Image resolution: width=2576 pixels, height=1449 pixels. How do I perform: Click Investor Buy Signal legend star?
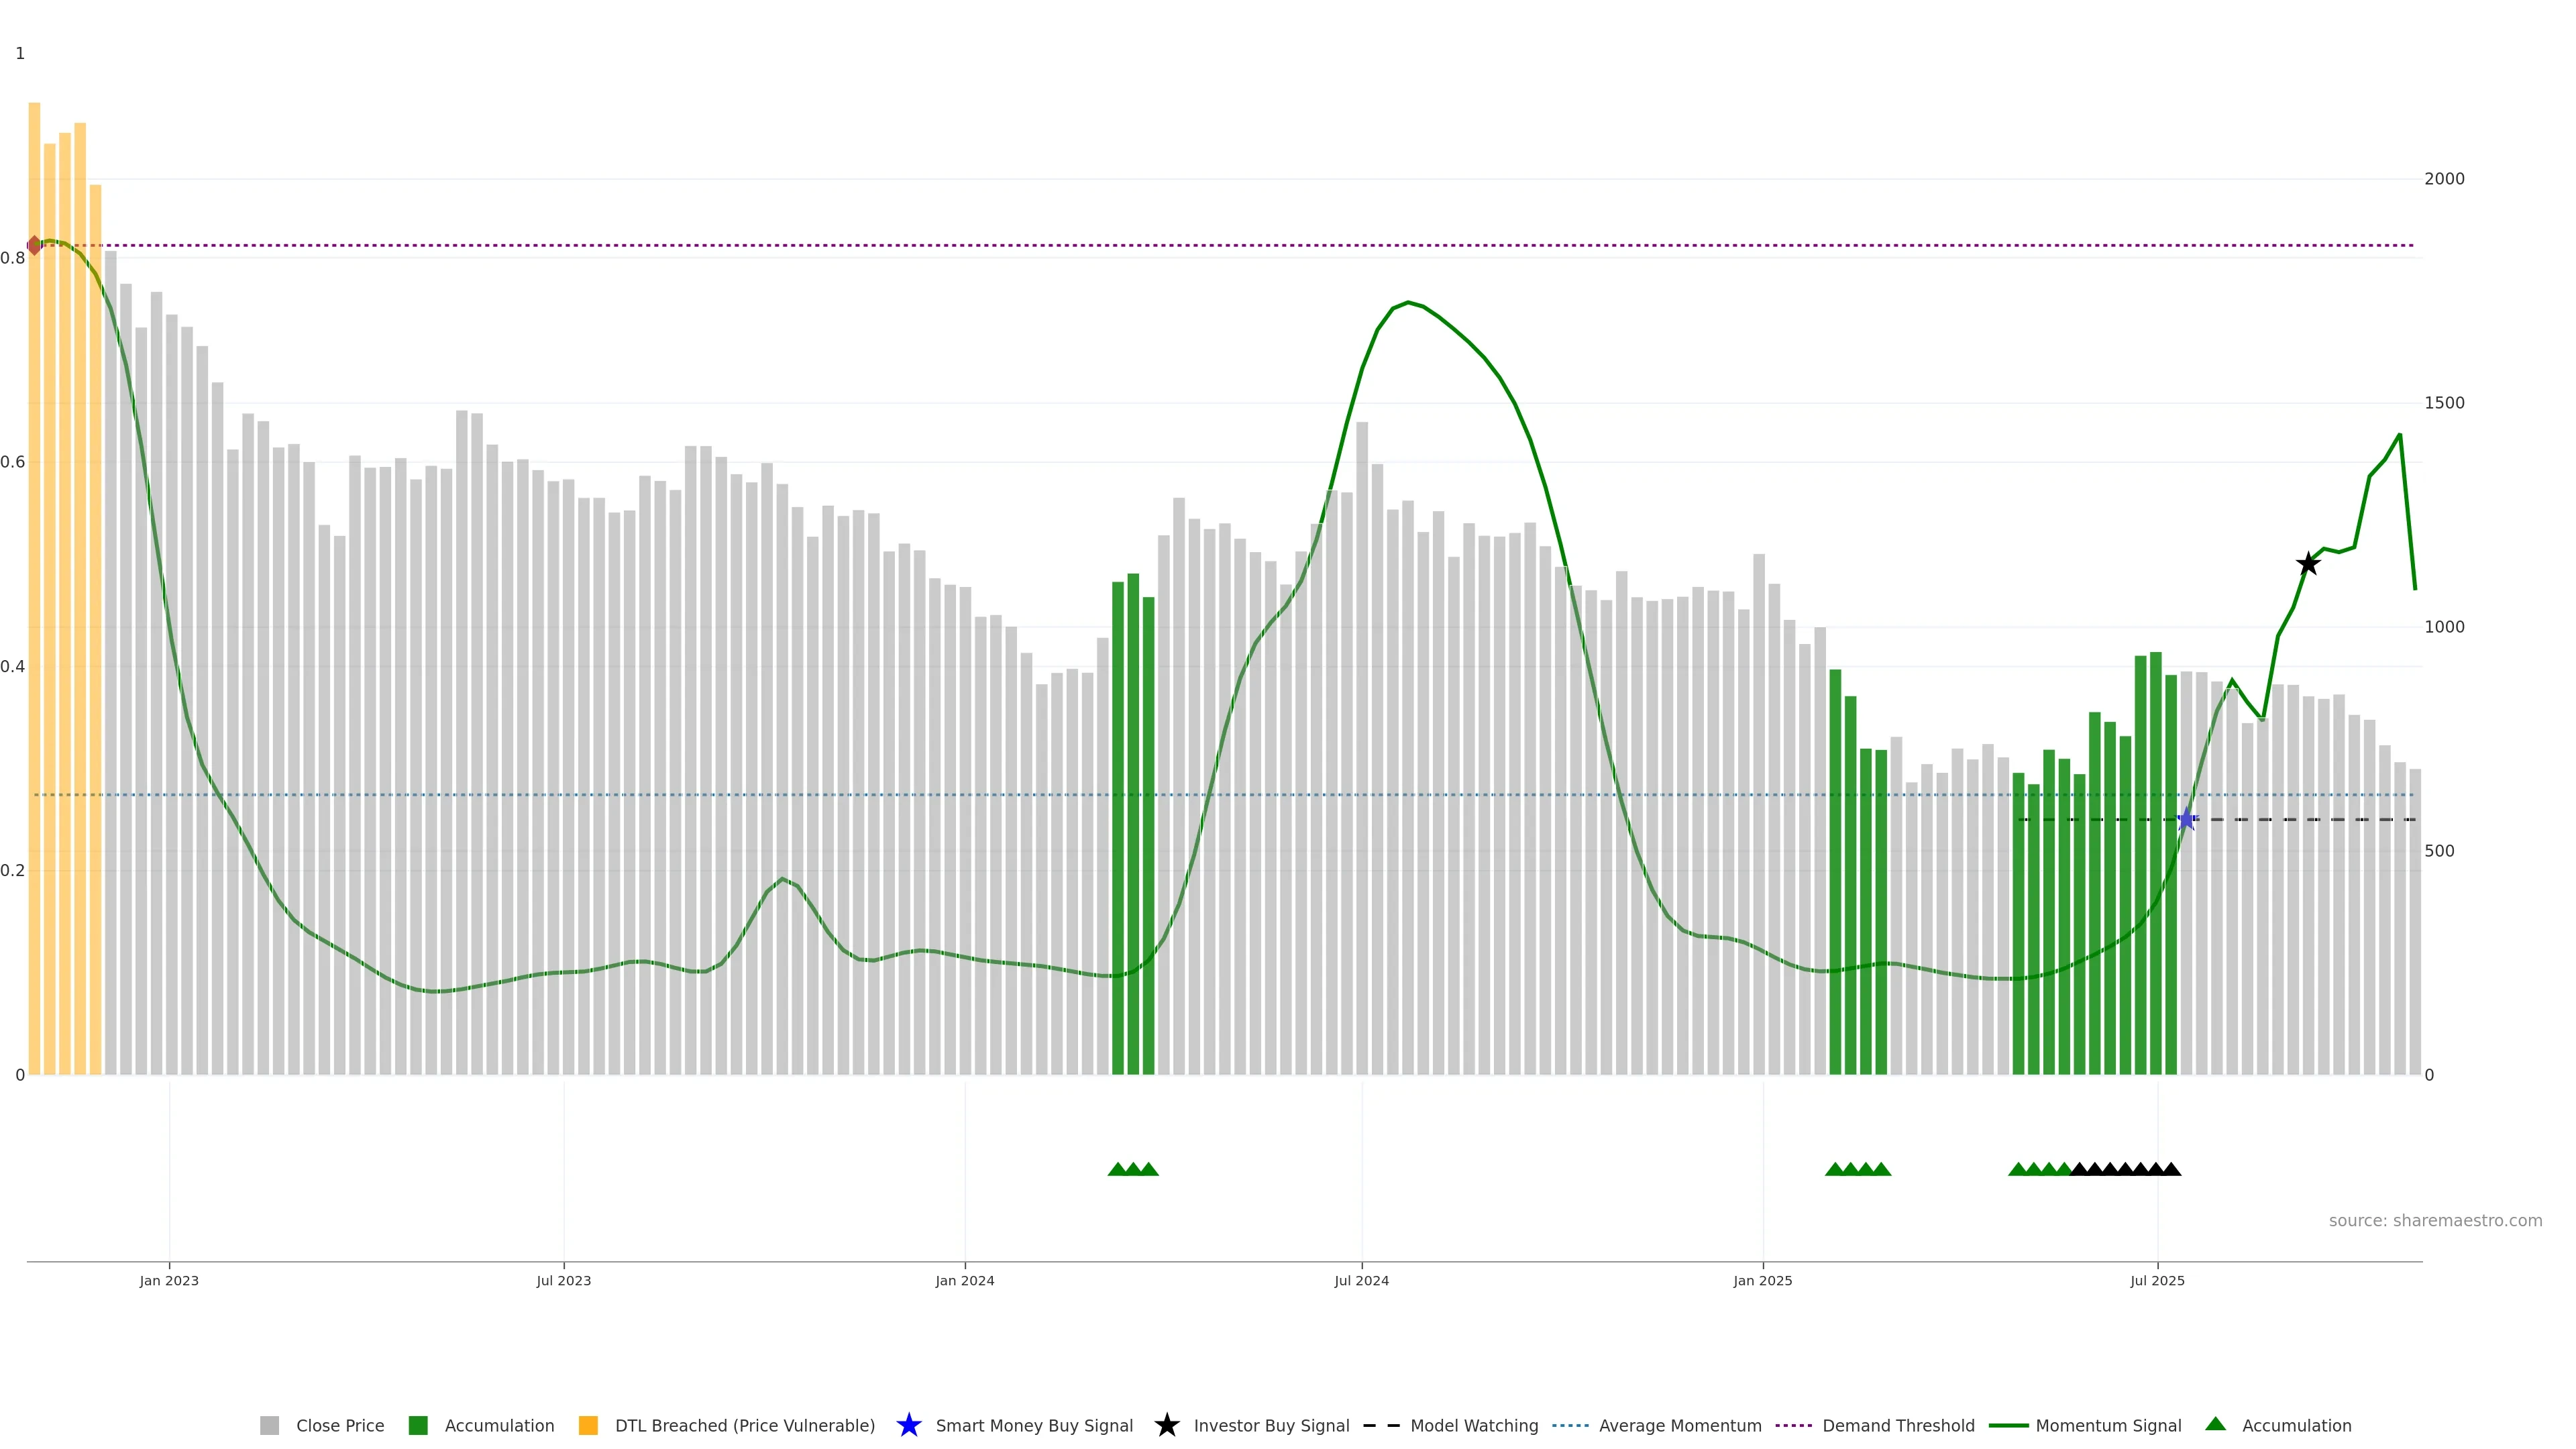[1166, 1425]
